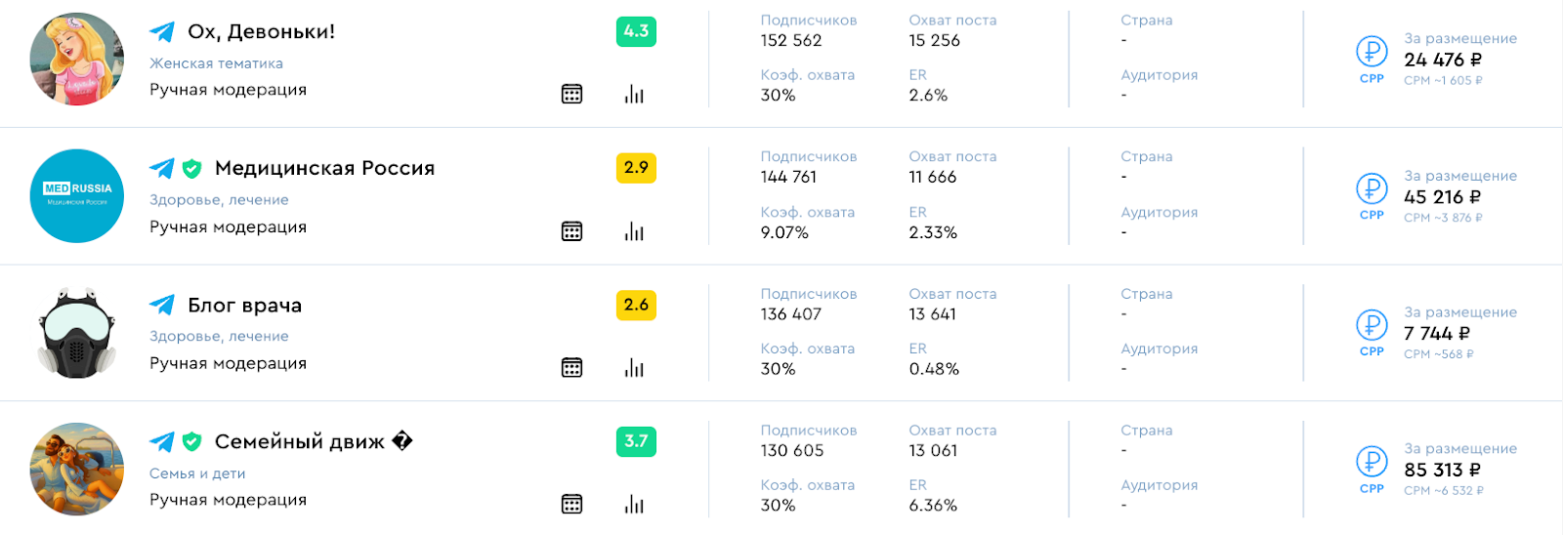Select Женская тематика category link

click(216, 63)
